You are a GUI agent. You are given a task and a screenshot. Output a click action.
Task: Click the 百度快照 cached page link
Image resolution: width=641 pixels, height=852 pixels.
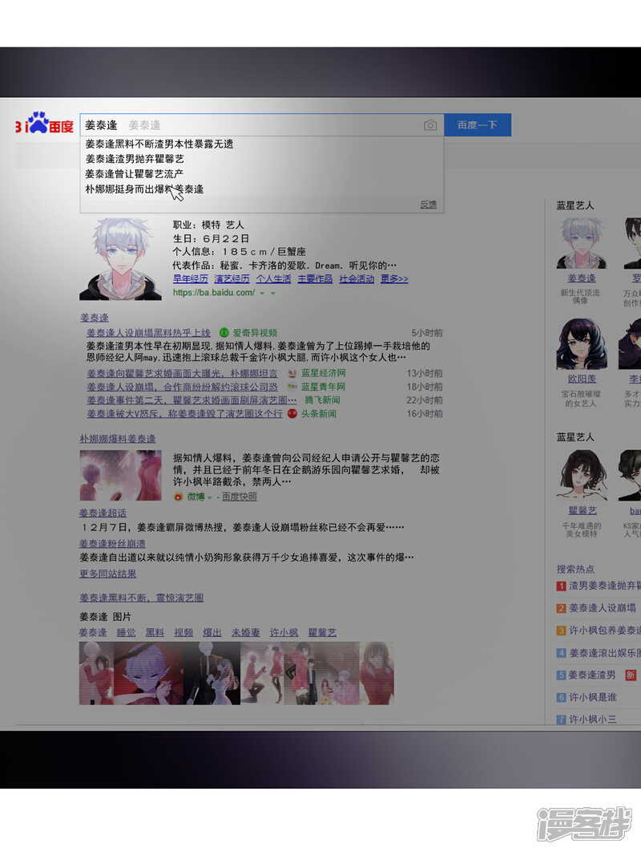point(240,497)
